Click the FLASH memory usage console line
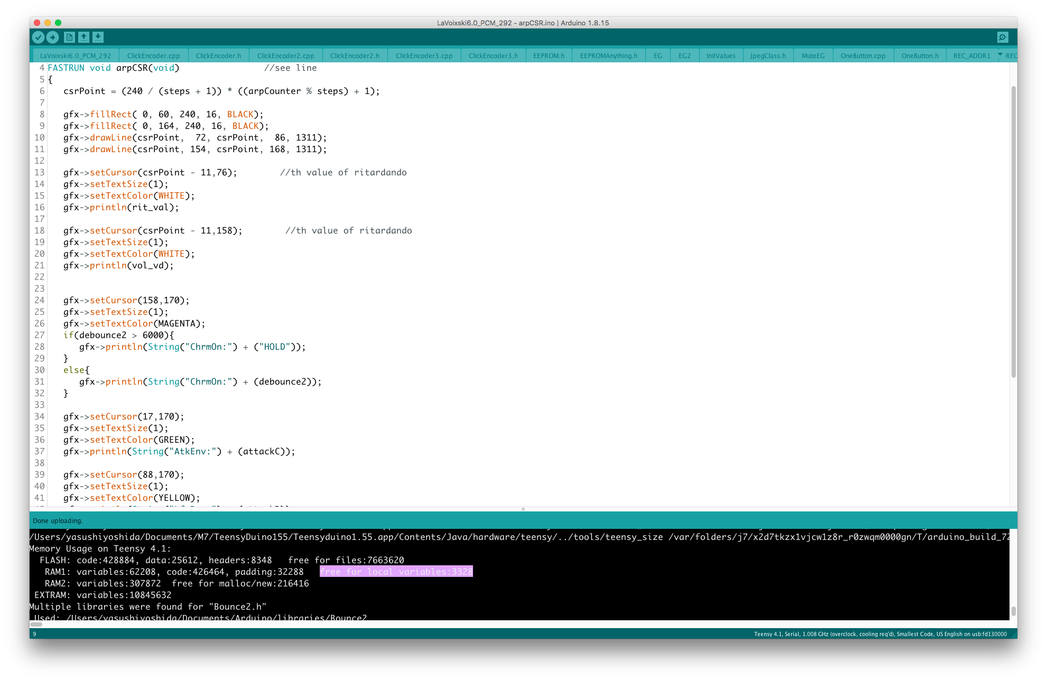 (222, 560)
